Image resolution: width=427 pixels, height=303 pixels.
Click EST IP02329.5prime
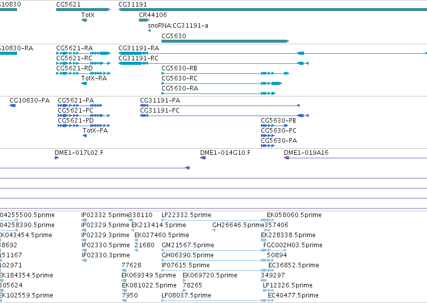click(105, 225)
